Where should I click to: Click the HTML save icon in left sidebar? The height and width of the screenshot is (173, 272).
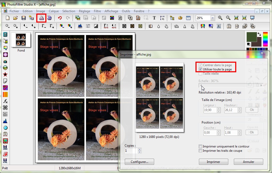click(5, 161)
